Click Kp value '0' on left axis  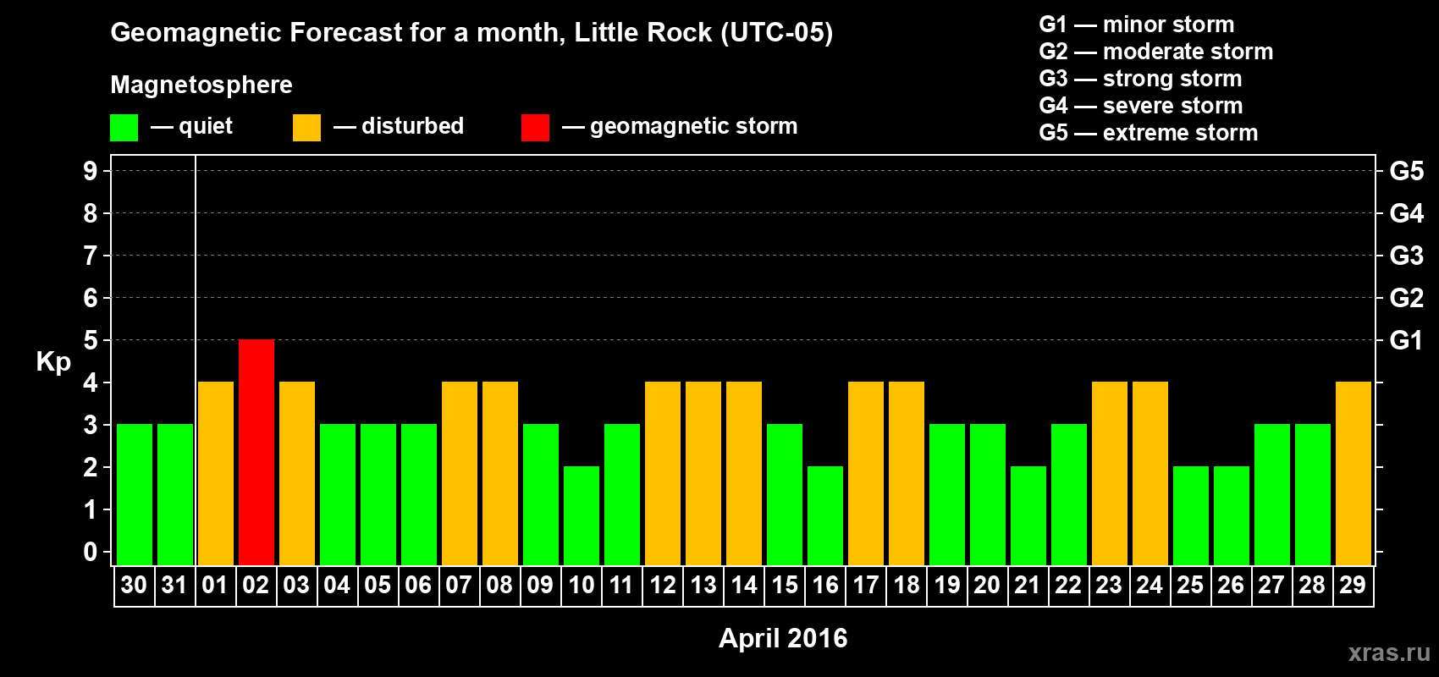pos(91,552)
